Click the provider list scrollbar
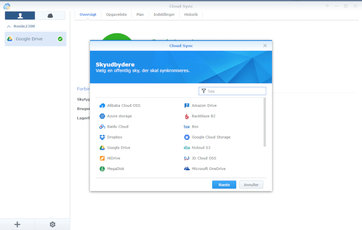This screenshot has height=230, width=362. point(265,122)
